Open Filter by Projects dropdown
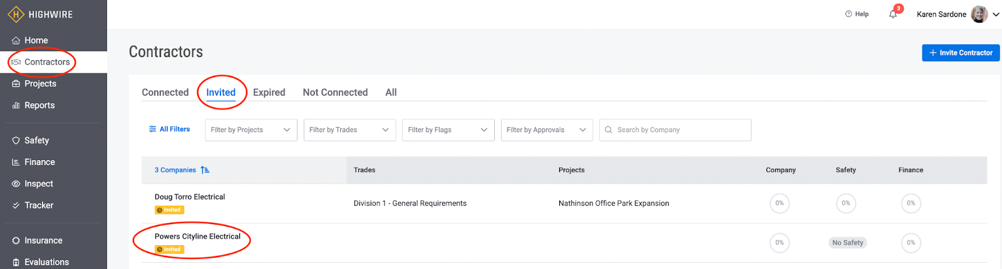This screenshot has height=269, width=1002. (x=250, y=129)
